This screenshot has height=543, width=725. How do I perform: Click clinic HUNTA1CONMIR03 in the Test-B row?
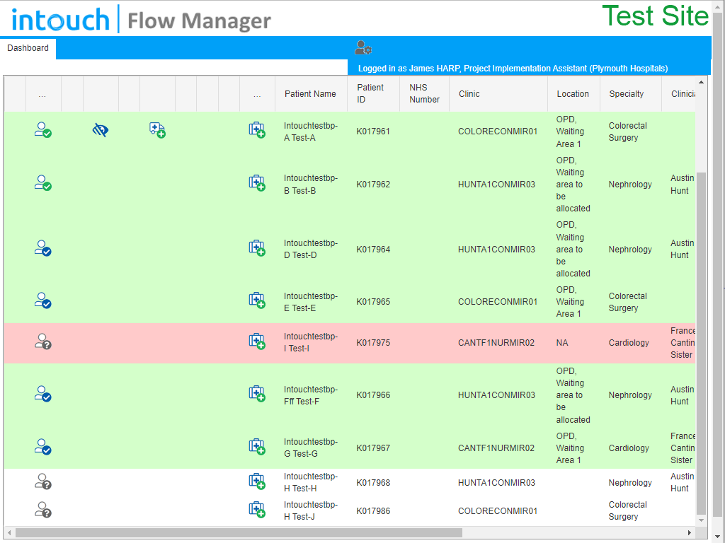click(496, 185)
